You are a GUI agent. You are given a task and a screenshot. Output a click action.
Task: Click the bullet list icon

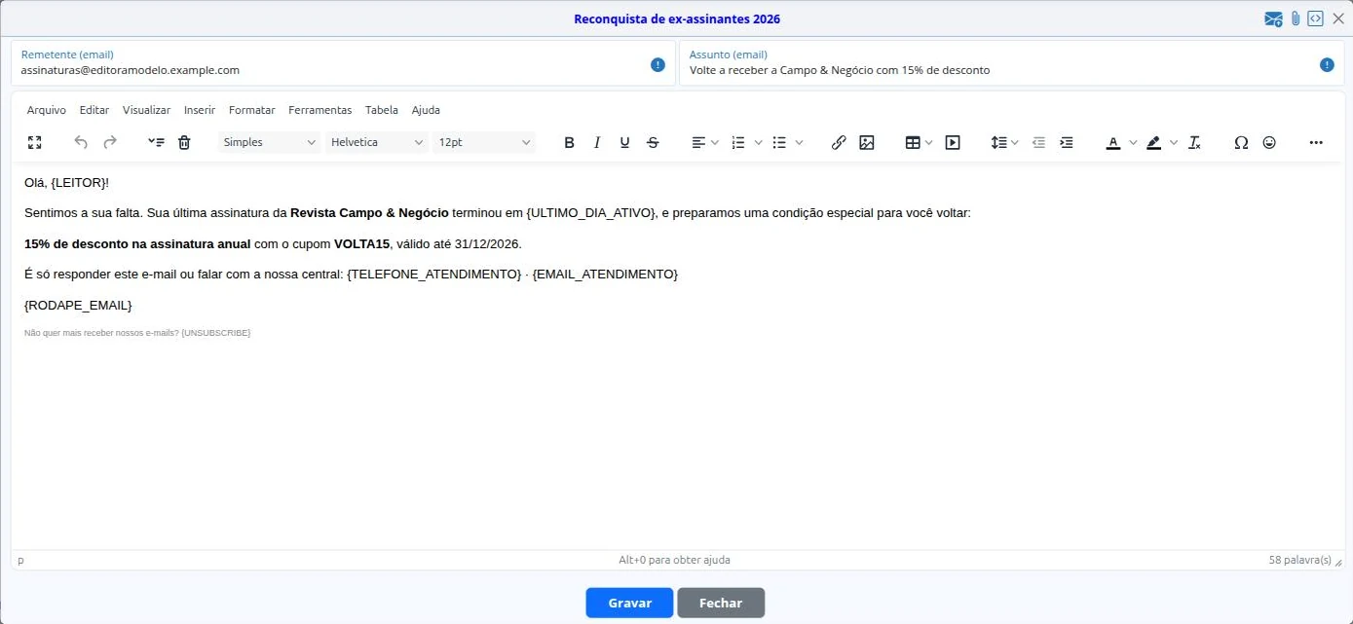click(x=779, y=142)
